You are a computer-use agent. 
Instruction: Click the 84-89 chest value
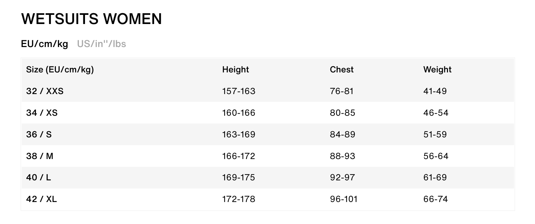[x=342, y=134]
